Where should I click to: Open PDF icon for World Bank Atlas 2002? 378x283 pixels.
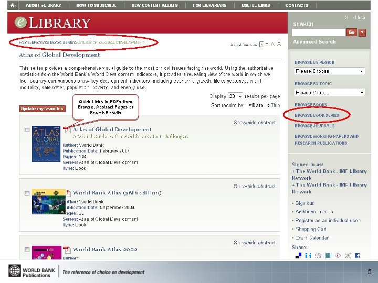point(67,250)
